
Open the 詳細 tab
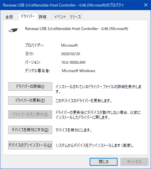44,17
